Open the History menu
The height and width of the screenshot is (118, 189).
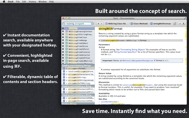(x=32, y=2)
